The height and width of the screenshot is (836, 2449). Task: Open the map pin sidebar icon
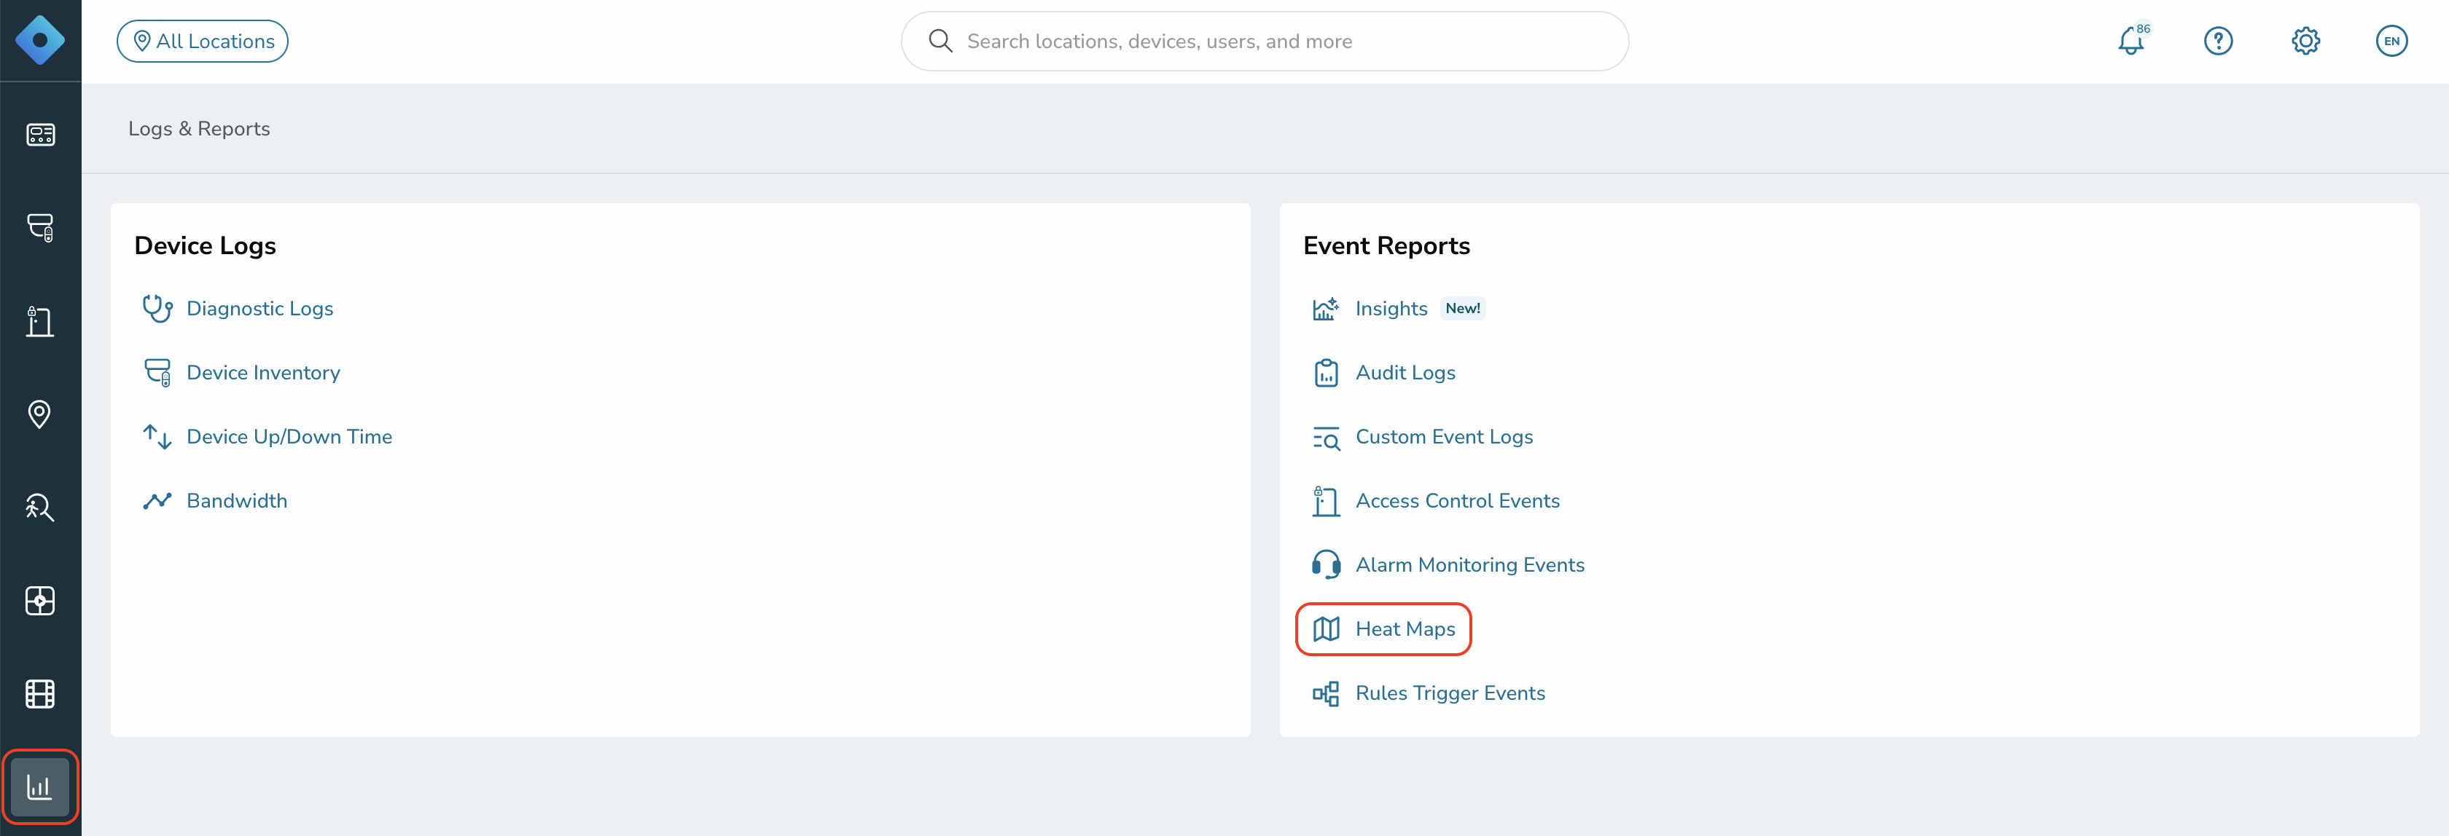coord(40,414)
